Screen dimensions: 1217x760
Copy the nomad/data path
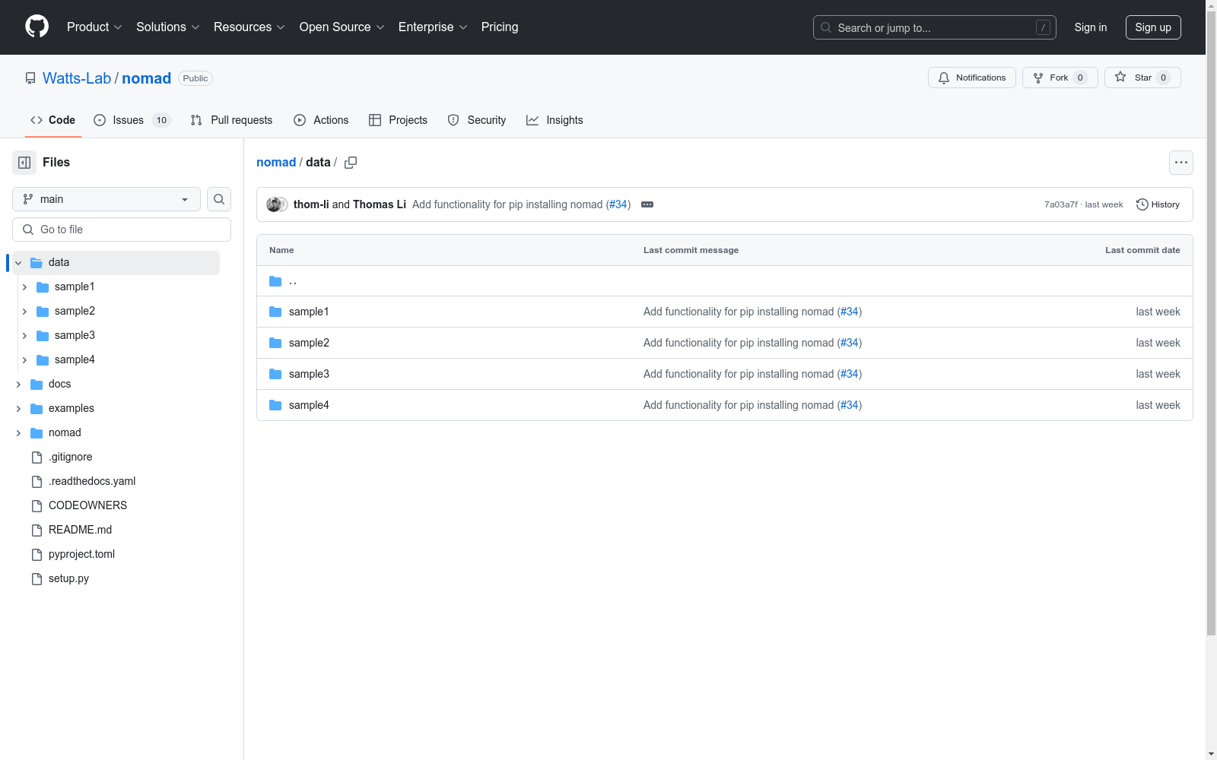[351, 163]
